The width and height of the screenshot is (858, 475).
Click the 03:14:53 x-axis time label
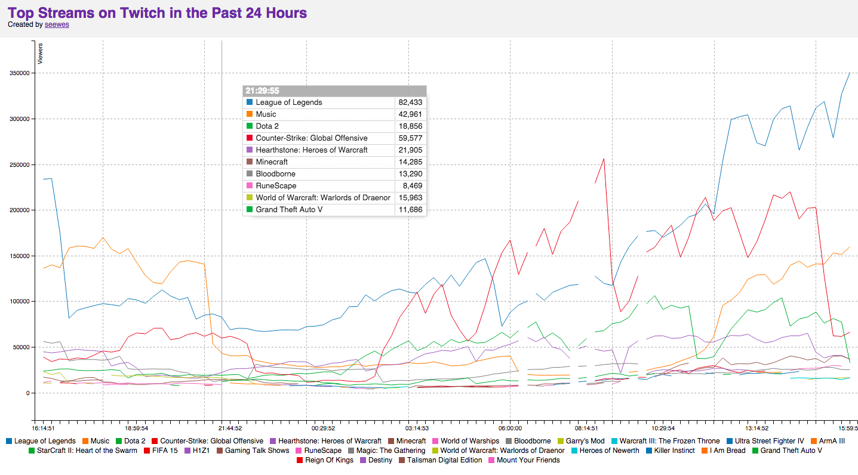417,428
